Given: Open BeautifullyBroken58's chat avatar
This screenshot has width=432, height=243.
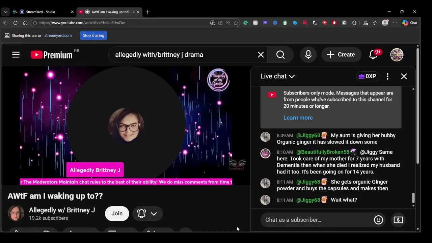Looking at the screenshot, I should click(265, 153).
